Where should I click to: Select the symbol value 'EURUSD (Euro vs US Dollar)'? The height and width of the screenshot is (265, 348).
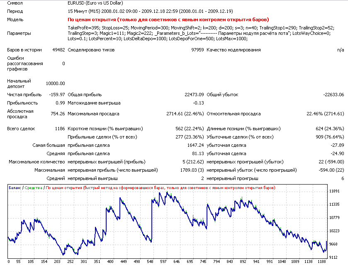click(x=95, y=3)
